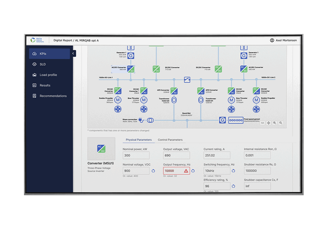Click the Marine Hybrid Solutions logo

[x=37, y=40]
